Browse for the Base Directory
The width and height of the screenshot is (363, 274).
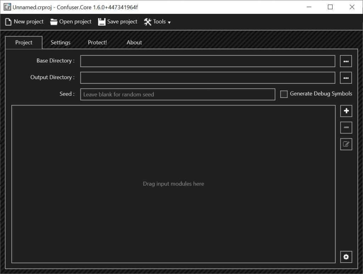[x=346, y=61]
